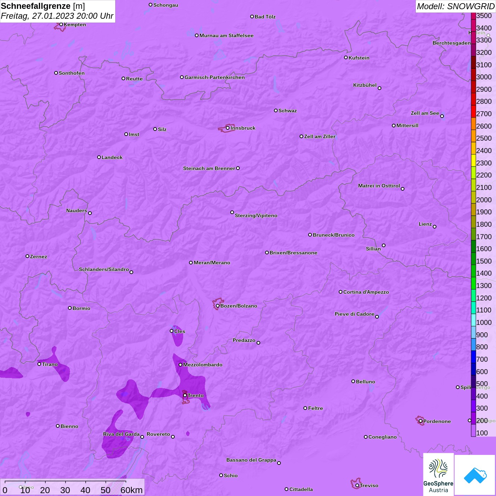Click the 'Steinach am Brenner' label
Image resolution: width=496 pixels, height=496 pixels.
click(x=209, y=168)
